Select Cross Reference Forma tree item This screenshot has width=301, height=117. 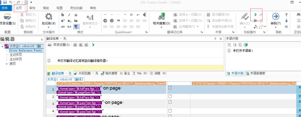click(x=25, y=51)
